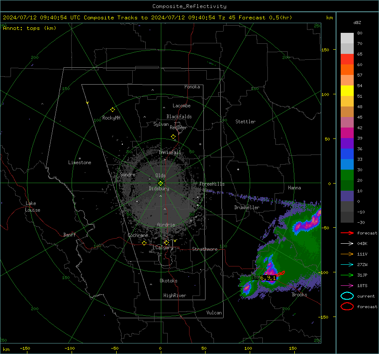
Task: Select the orange 111V arrow legend icon
Action: [x=347, y=254]
